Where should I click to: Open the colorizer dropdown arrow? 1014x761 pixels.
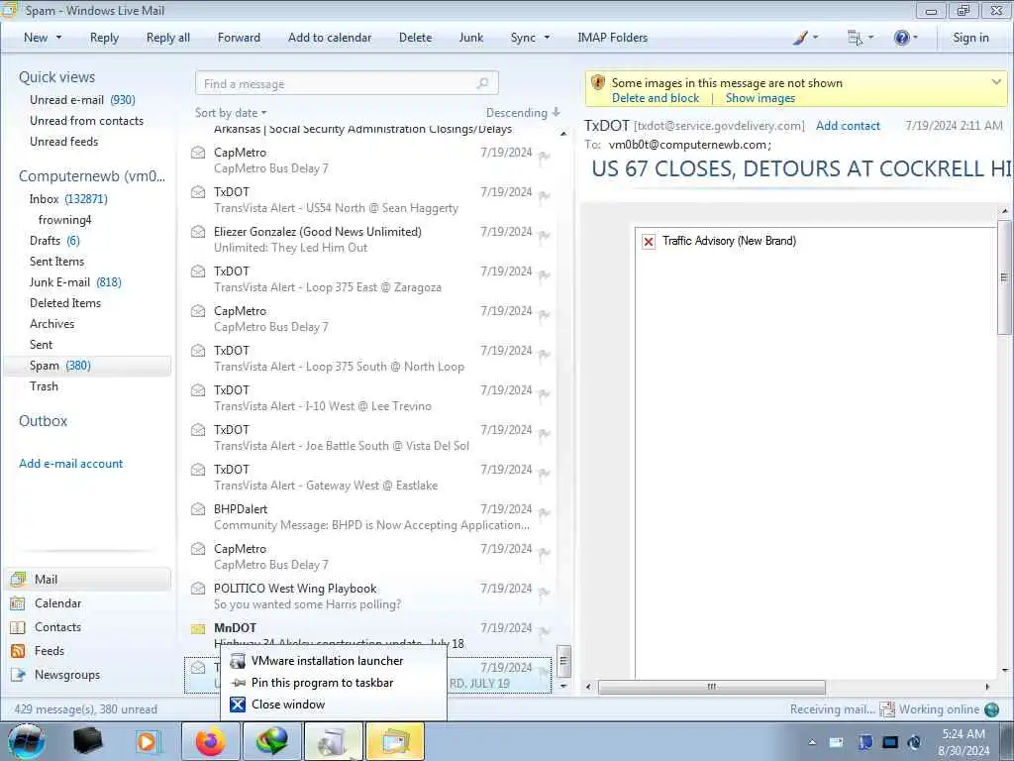tap(815, 38)
